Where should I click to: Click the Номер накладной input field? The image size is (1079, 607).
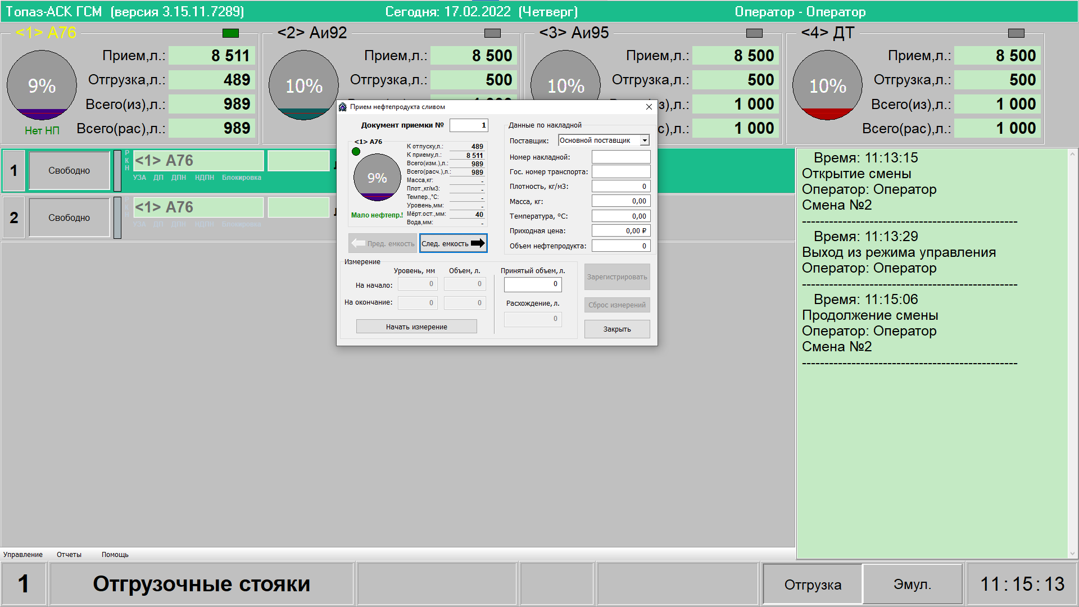click(621, 157)
